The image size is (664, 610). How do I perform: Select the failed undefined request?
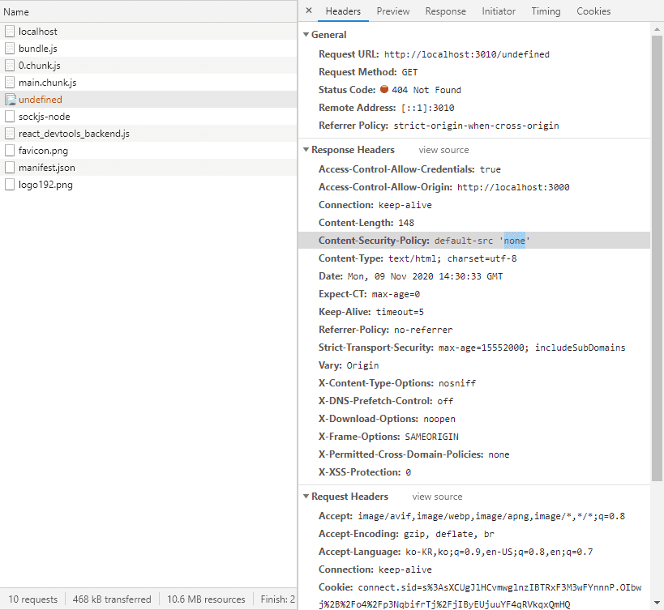[x=148, y=100]
